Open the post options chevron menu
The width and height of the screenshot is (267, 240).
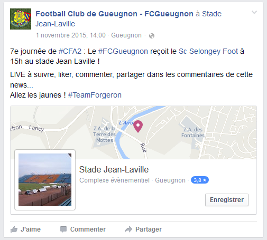click(x=254, y=12)
